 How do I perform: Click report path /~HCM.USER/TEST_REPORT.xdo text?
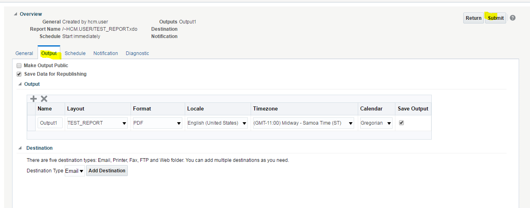pos(100,29)
